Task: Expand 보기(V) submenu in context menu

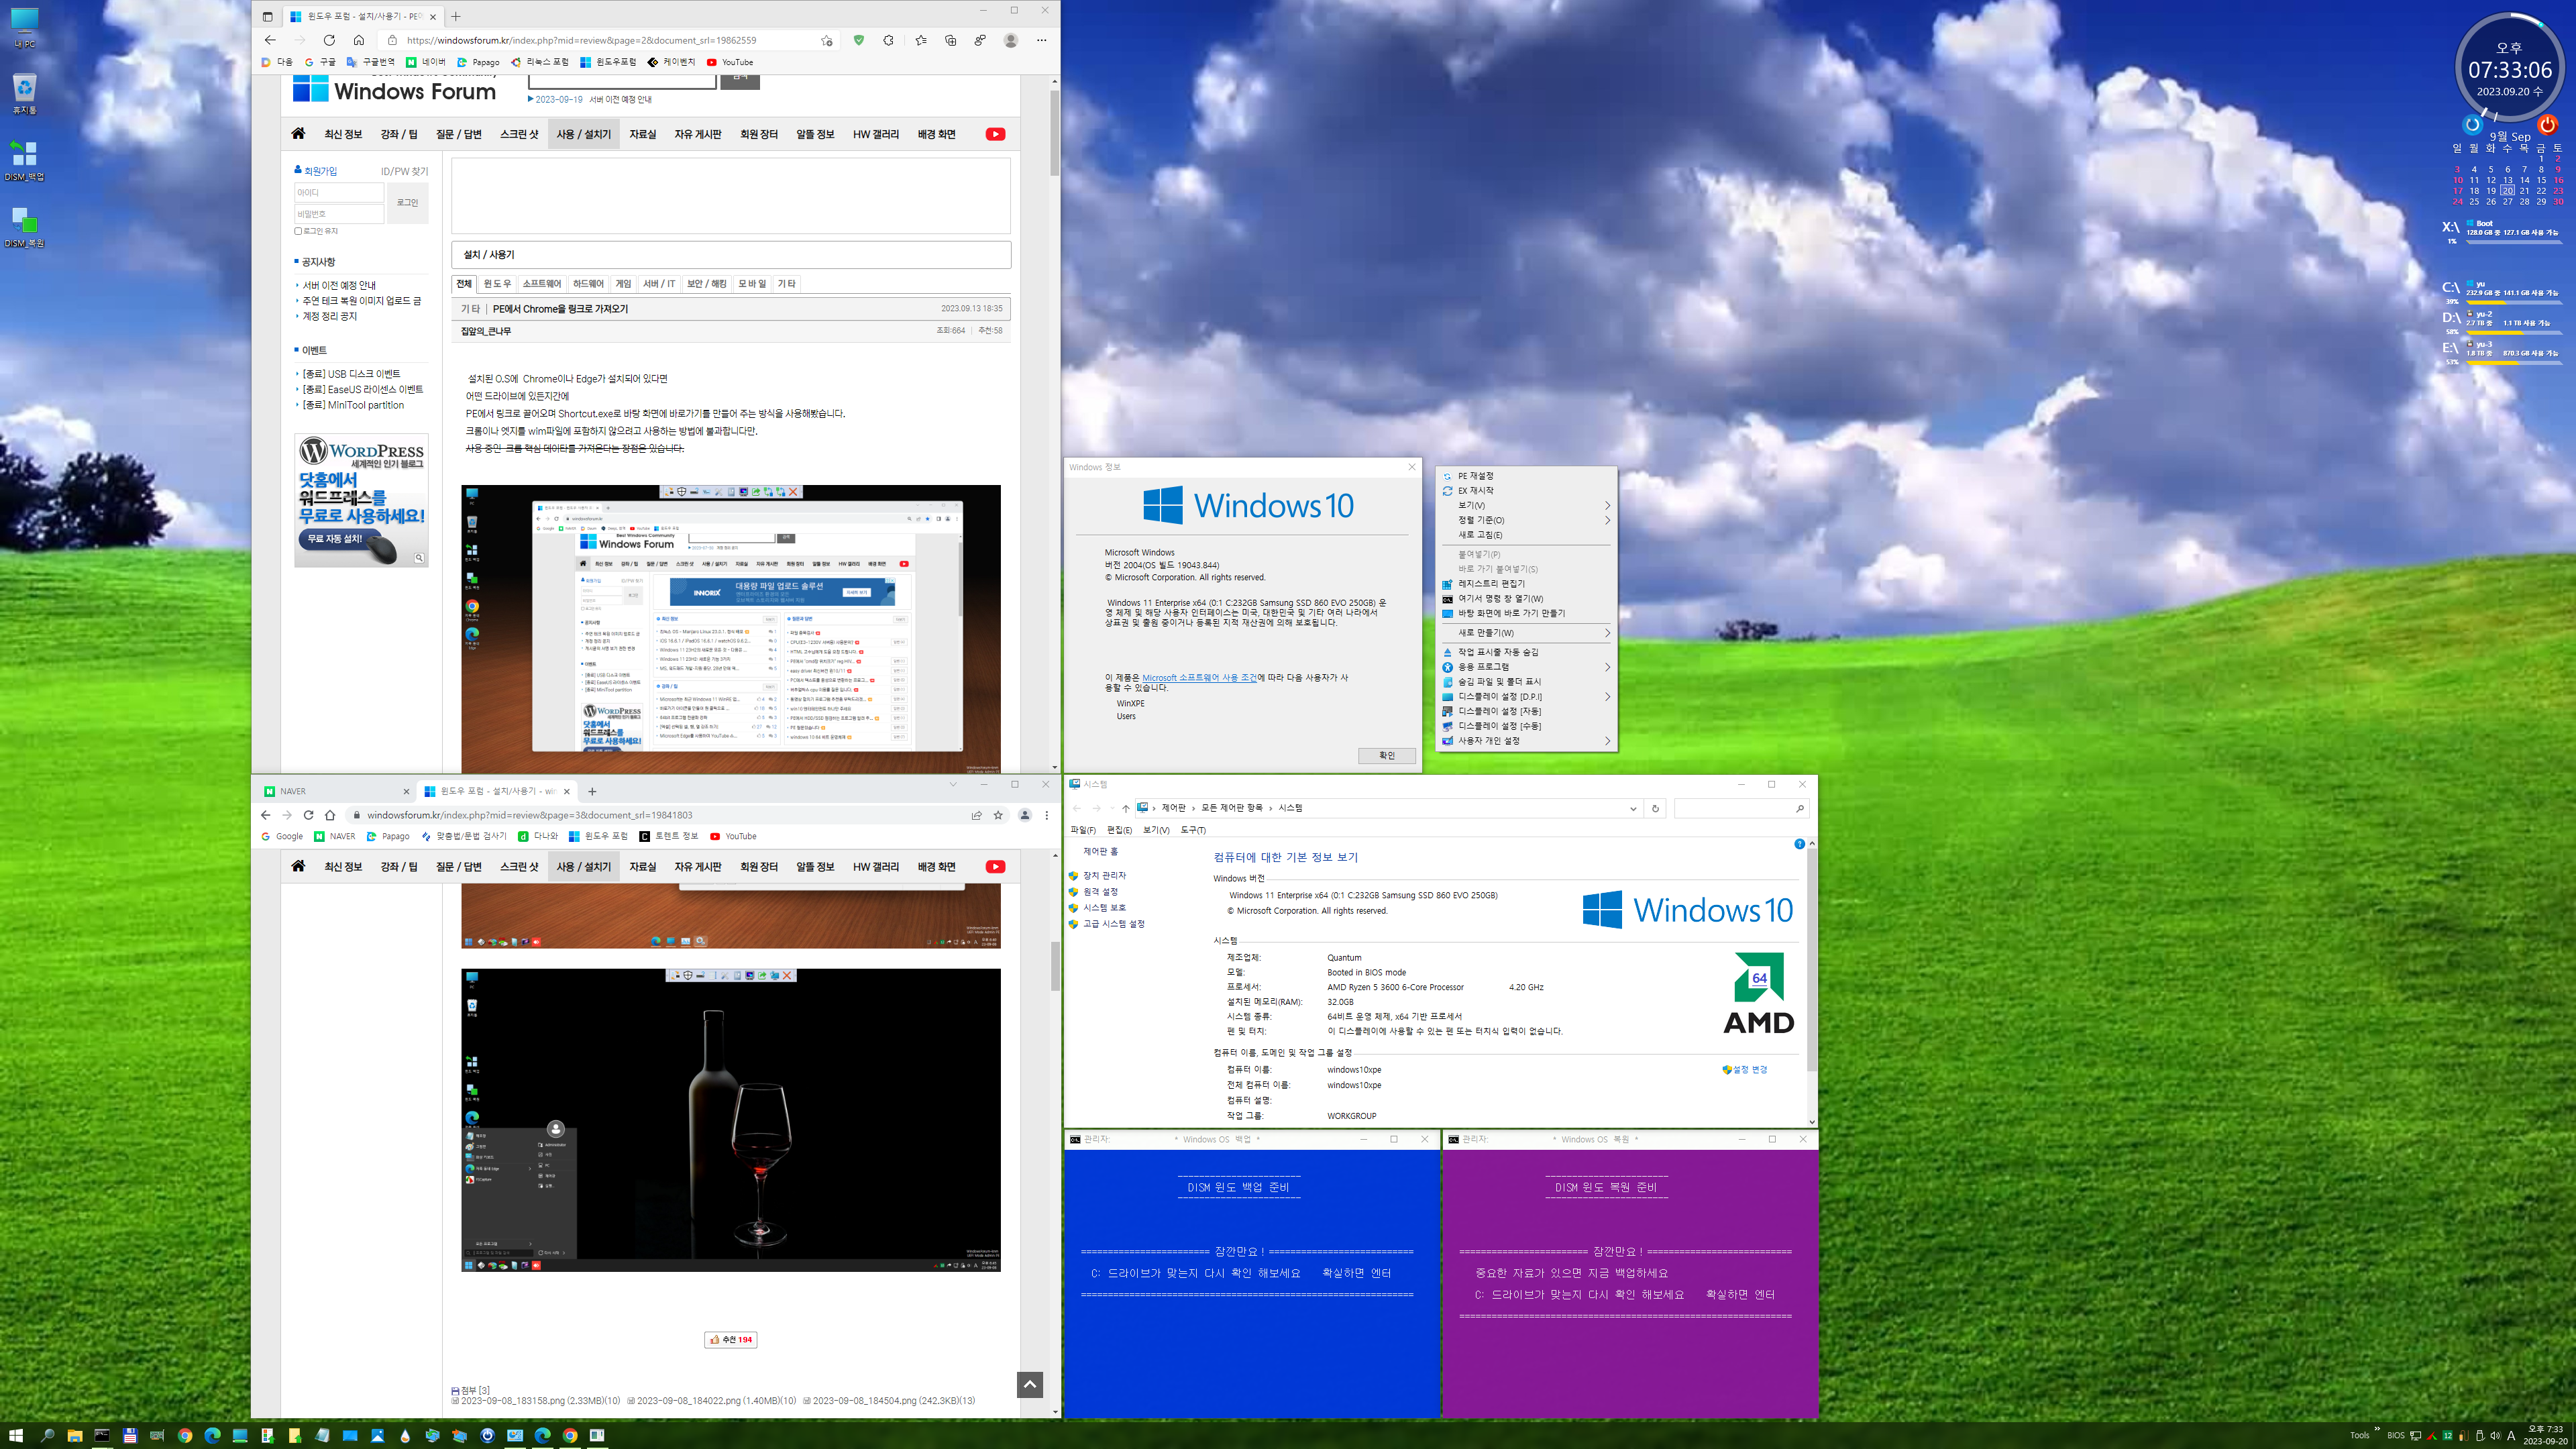Action: 1527,505
